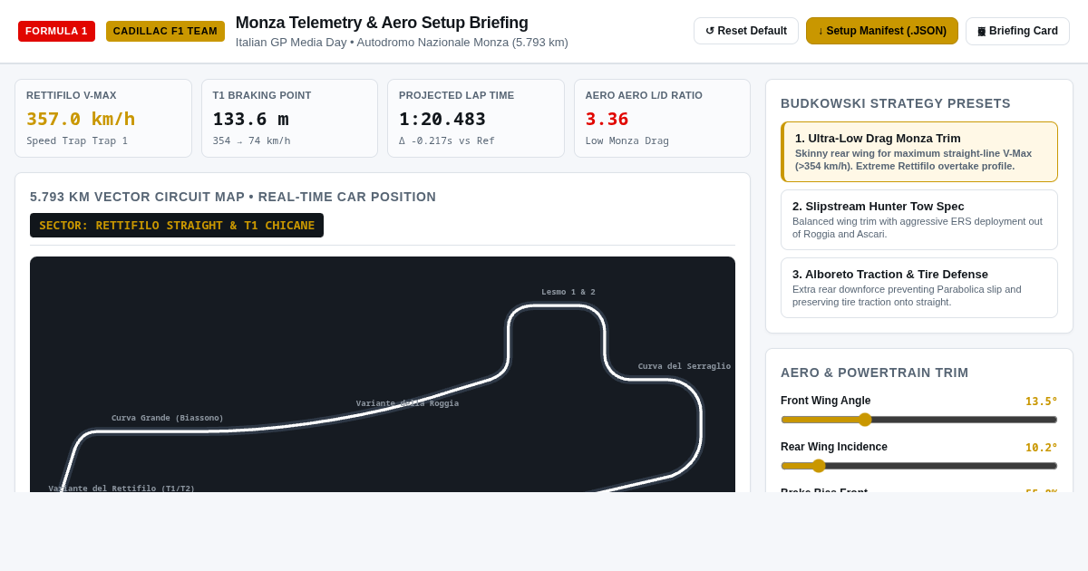This screenshot has width=1088, height=571.
Task: Click the 133.6 m braking value
Action: coord(250,119)
